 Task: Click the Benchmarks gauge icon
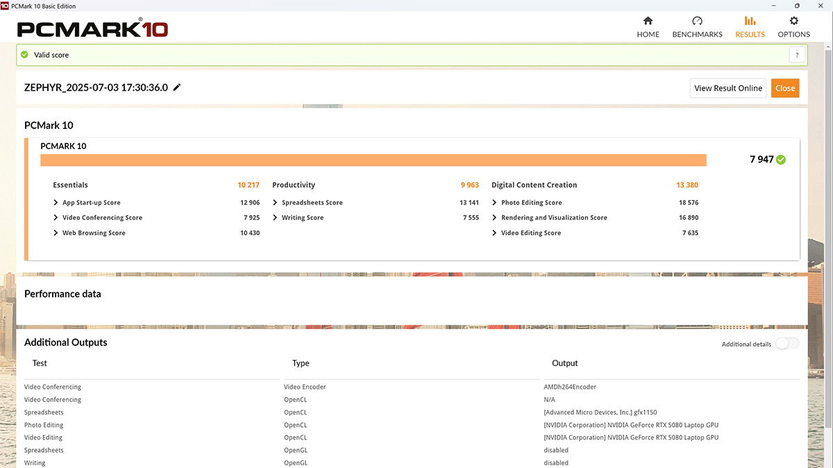click(698, 21)
